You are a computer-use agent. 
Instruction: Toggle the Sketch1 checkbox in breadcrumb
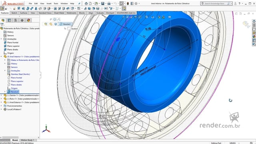69,28
